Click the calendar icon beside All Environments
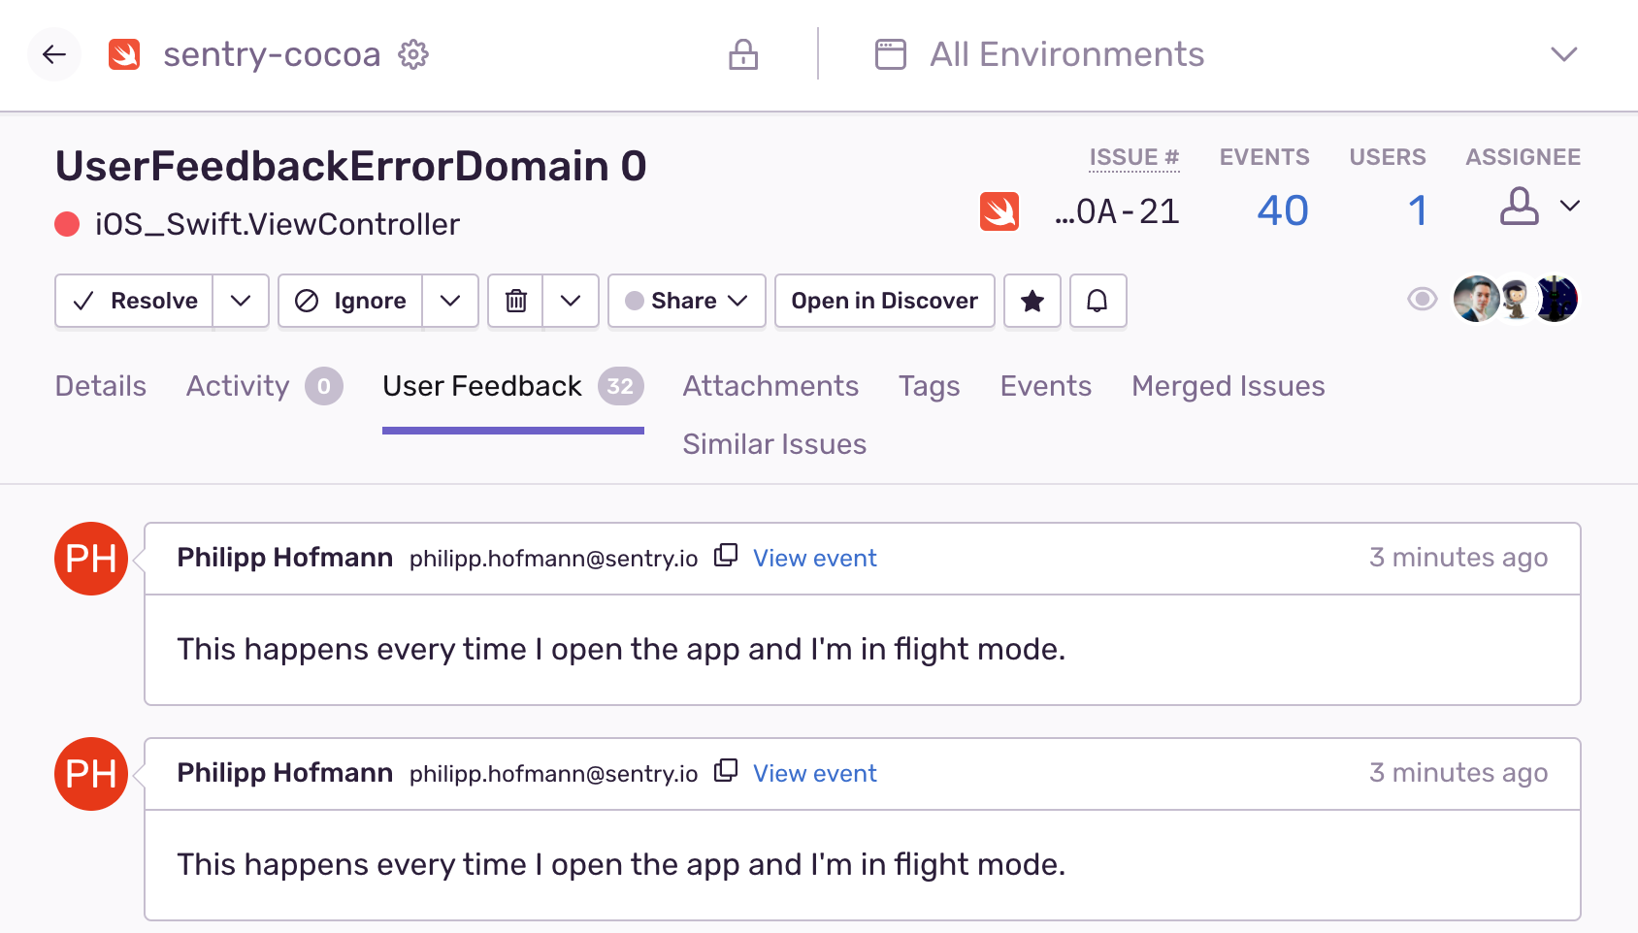The height and width of the screenshot is (933, 1638). click(x=891, y=54)
